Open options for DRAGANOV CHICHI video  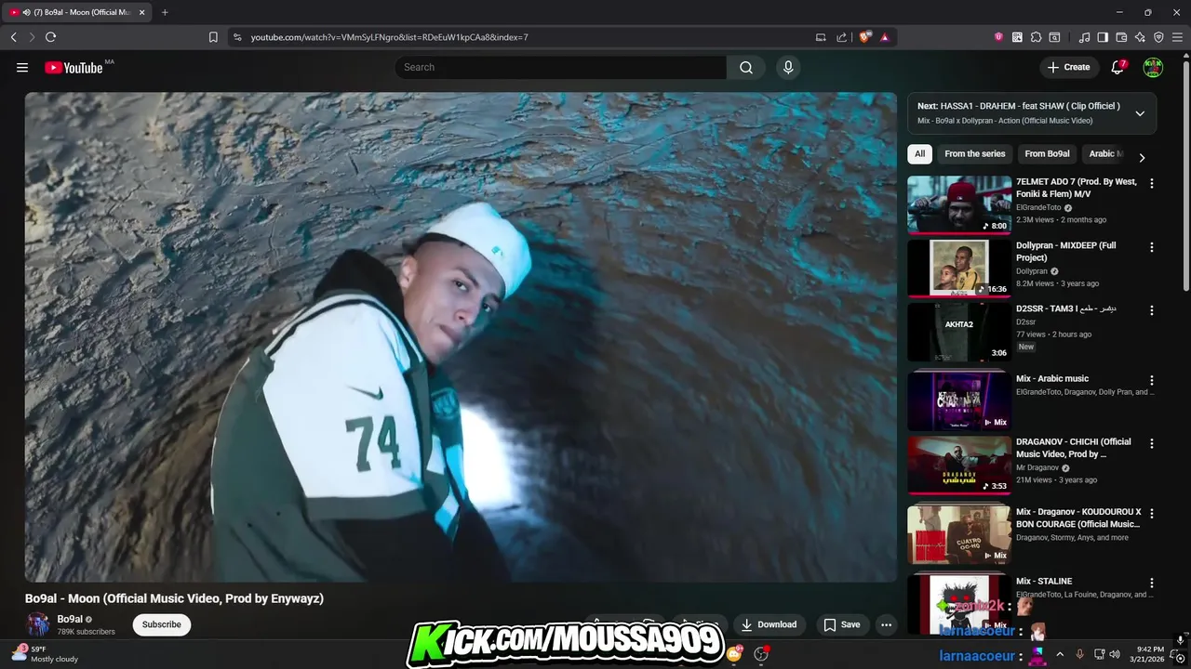pyautogui.click(x=1151, y=443)
